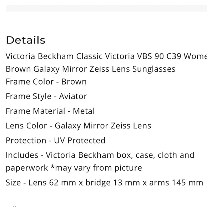Click 'arms 145 mm' in the Size line

176,183
